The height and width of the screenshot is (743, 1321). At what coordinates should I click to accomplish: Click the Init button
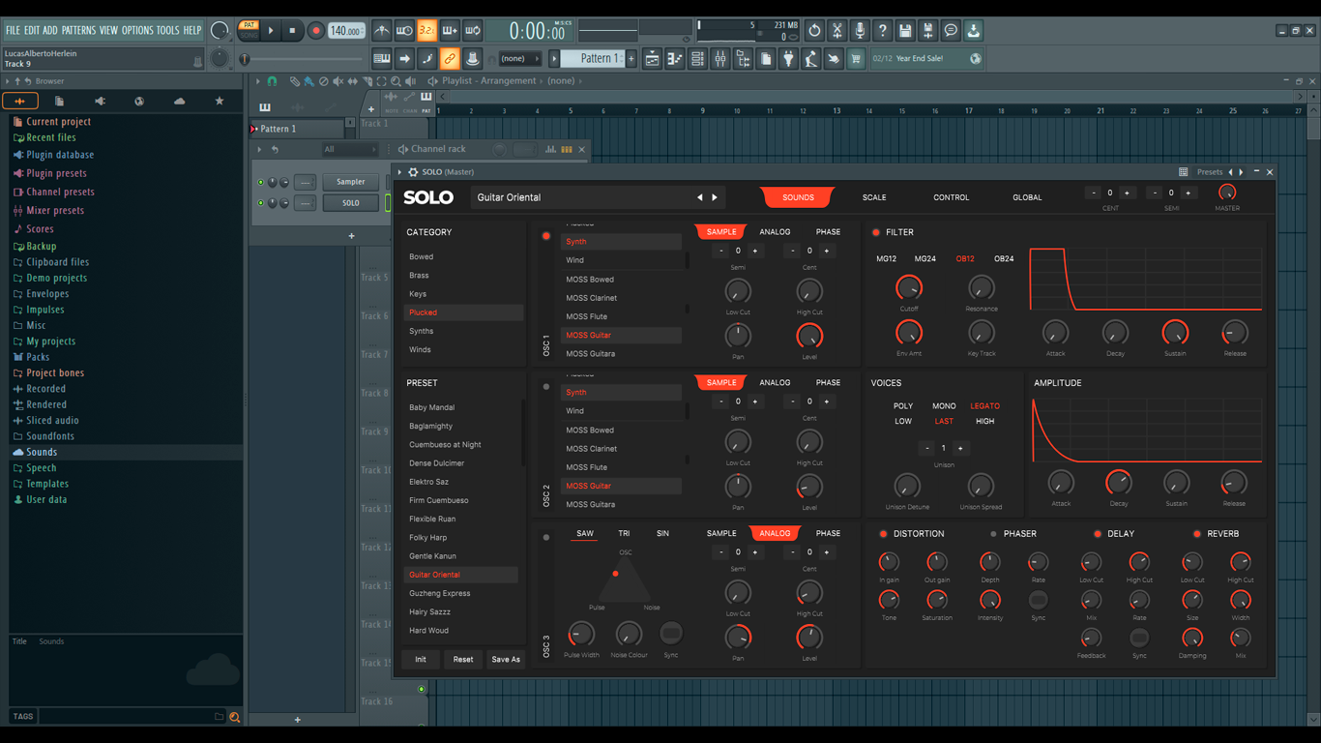(x=421, y=660)
